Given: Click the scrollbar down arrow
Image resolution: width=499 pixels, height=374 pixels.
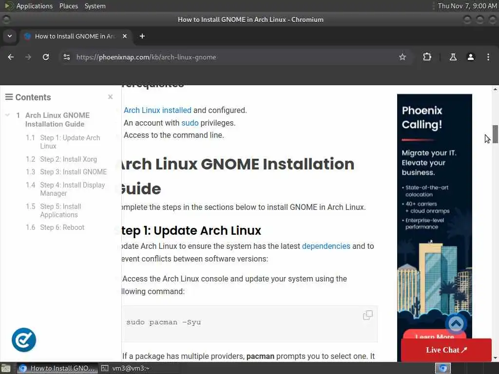Looking at the screenshot, I should (x=495, y=358).
